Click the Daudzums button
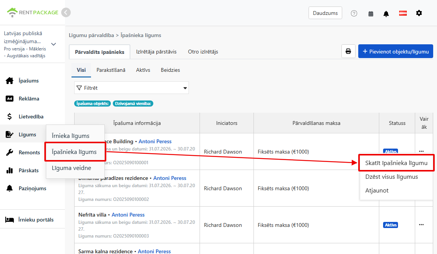Viewport: 437px width, 254px height. (x=325, y=13)
